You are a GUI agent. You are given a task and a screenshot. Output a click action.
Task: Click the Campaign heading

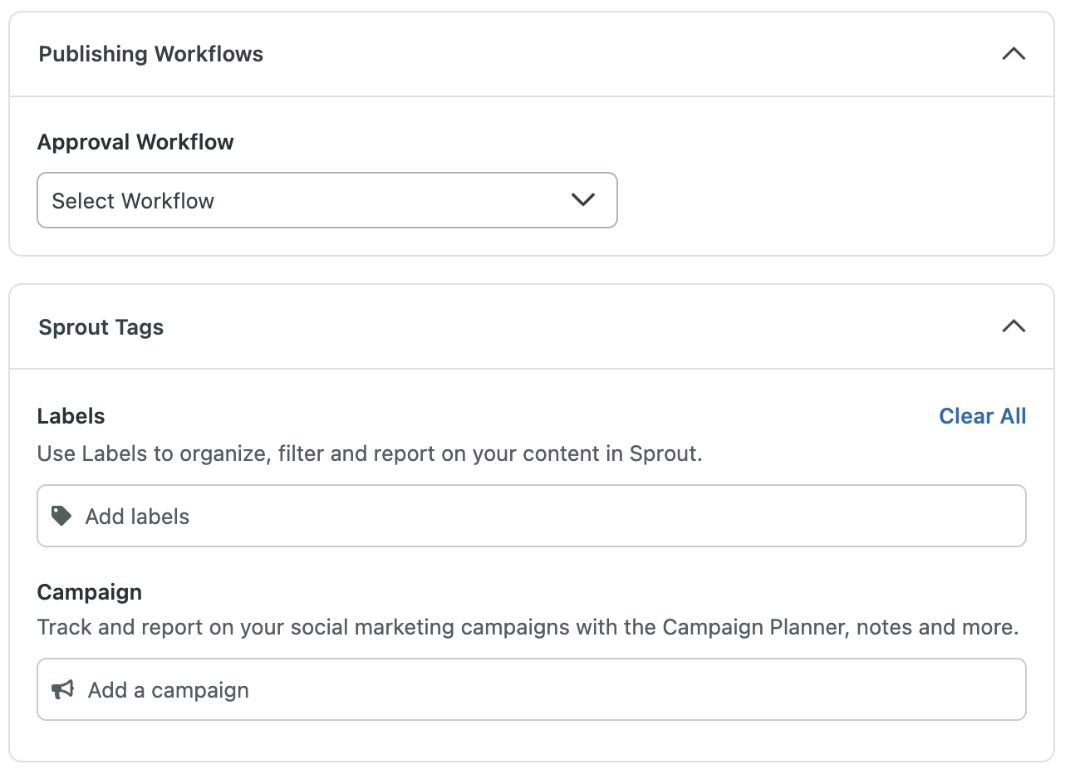[x=90, y=592]
